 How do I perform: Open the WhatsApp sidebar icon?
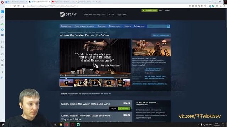2,24
